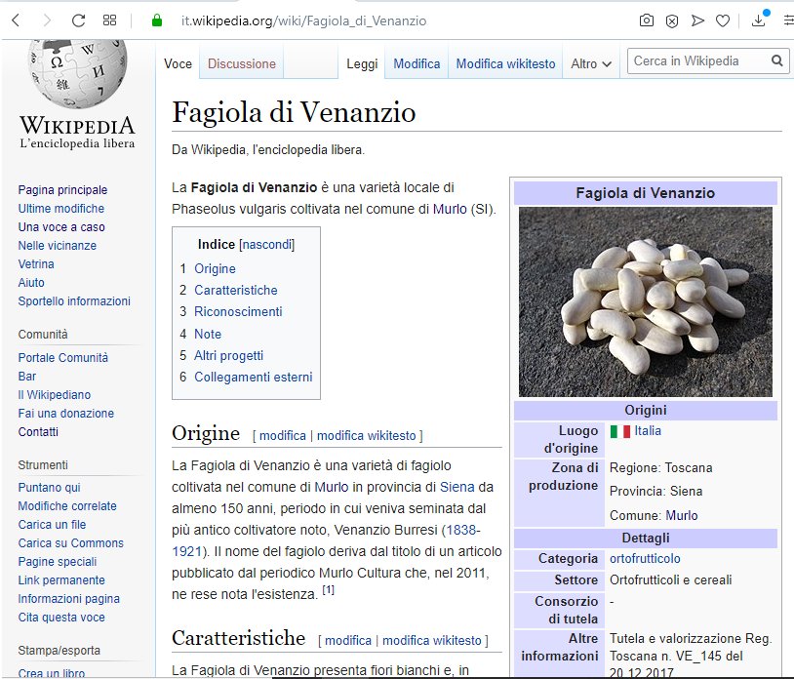Open Carica su Commons
This screenshot has width=794, height=679.
(x=71, y=542)
